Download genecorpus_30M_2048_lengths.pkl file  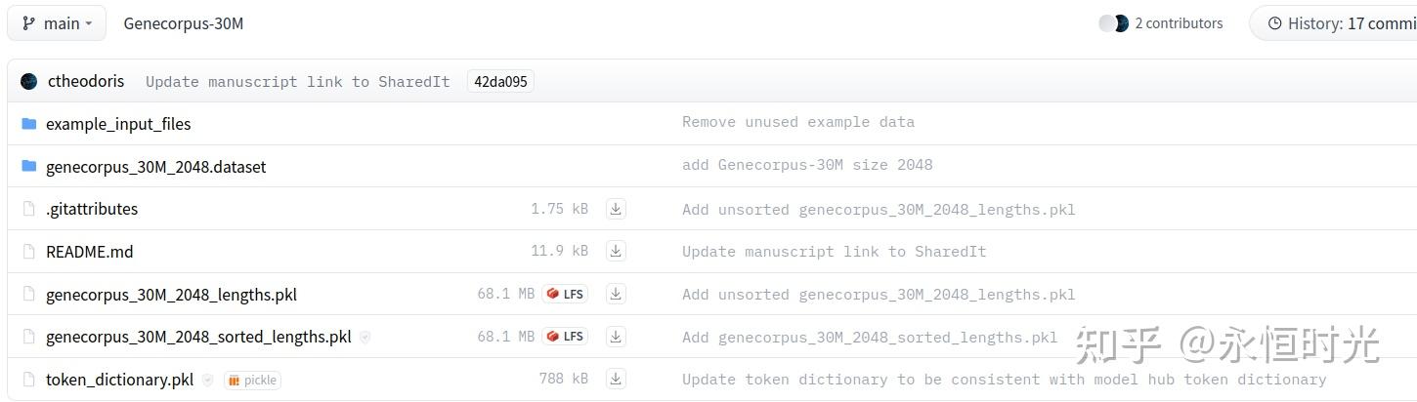pyautogui.click(x=616, y=294)
